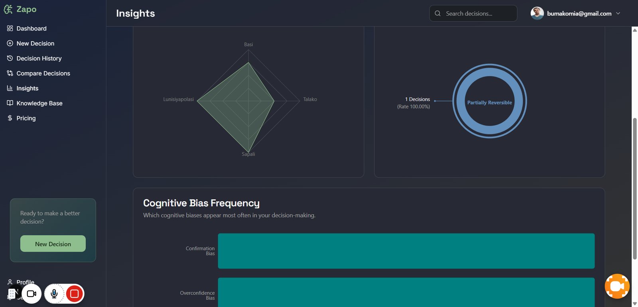
Task: Click the Compare Decisions icon
Action: pyautogui.click(x=10, y=73)
